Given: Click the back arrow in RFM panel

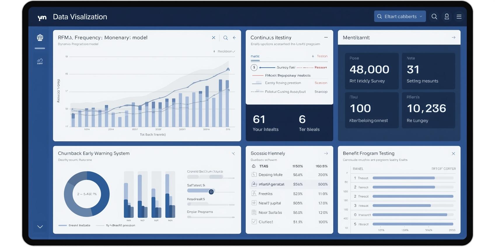Looking at the screenshot, I should point(234,38).
